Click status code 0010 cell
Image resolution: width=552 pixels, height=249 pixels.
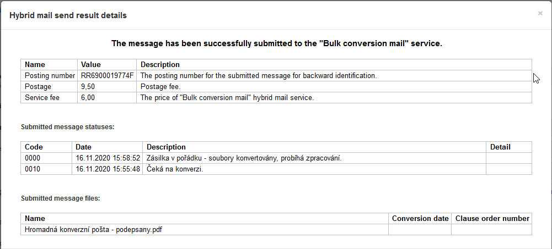(33, 169)
